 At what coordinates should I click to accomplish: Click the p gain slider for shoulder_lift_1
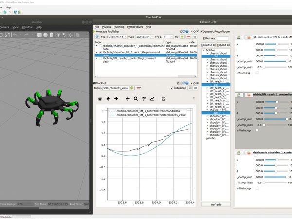pyautogui.click(x=277, y=44)
